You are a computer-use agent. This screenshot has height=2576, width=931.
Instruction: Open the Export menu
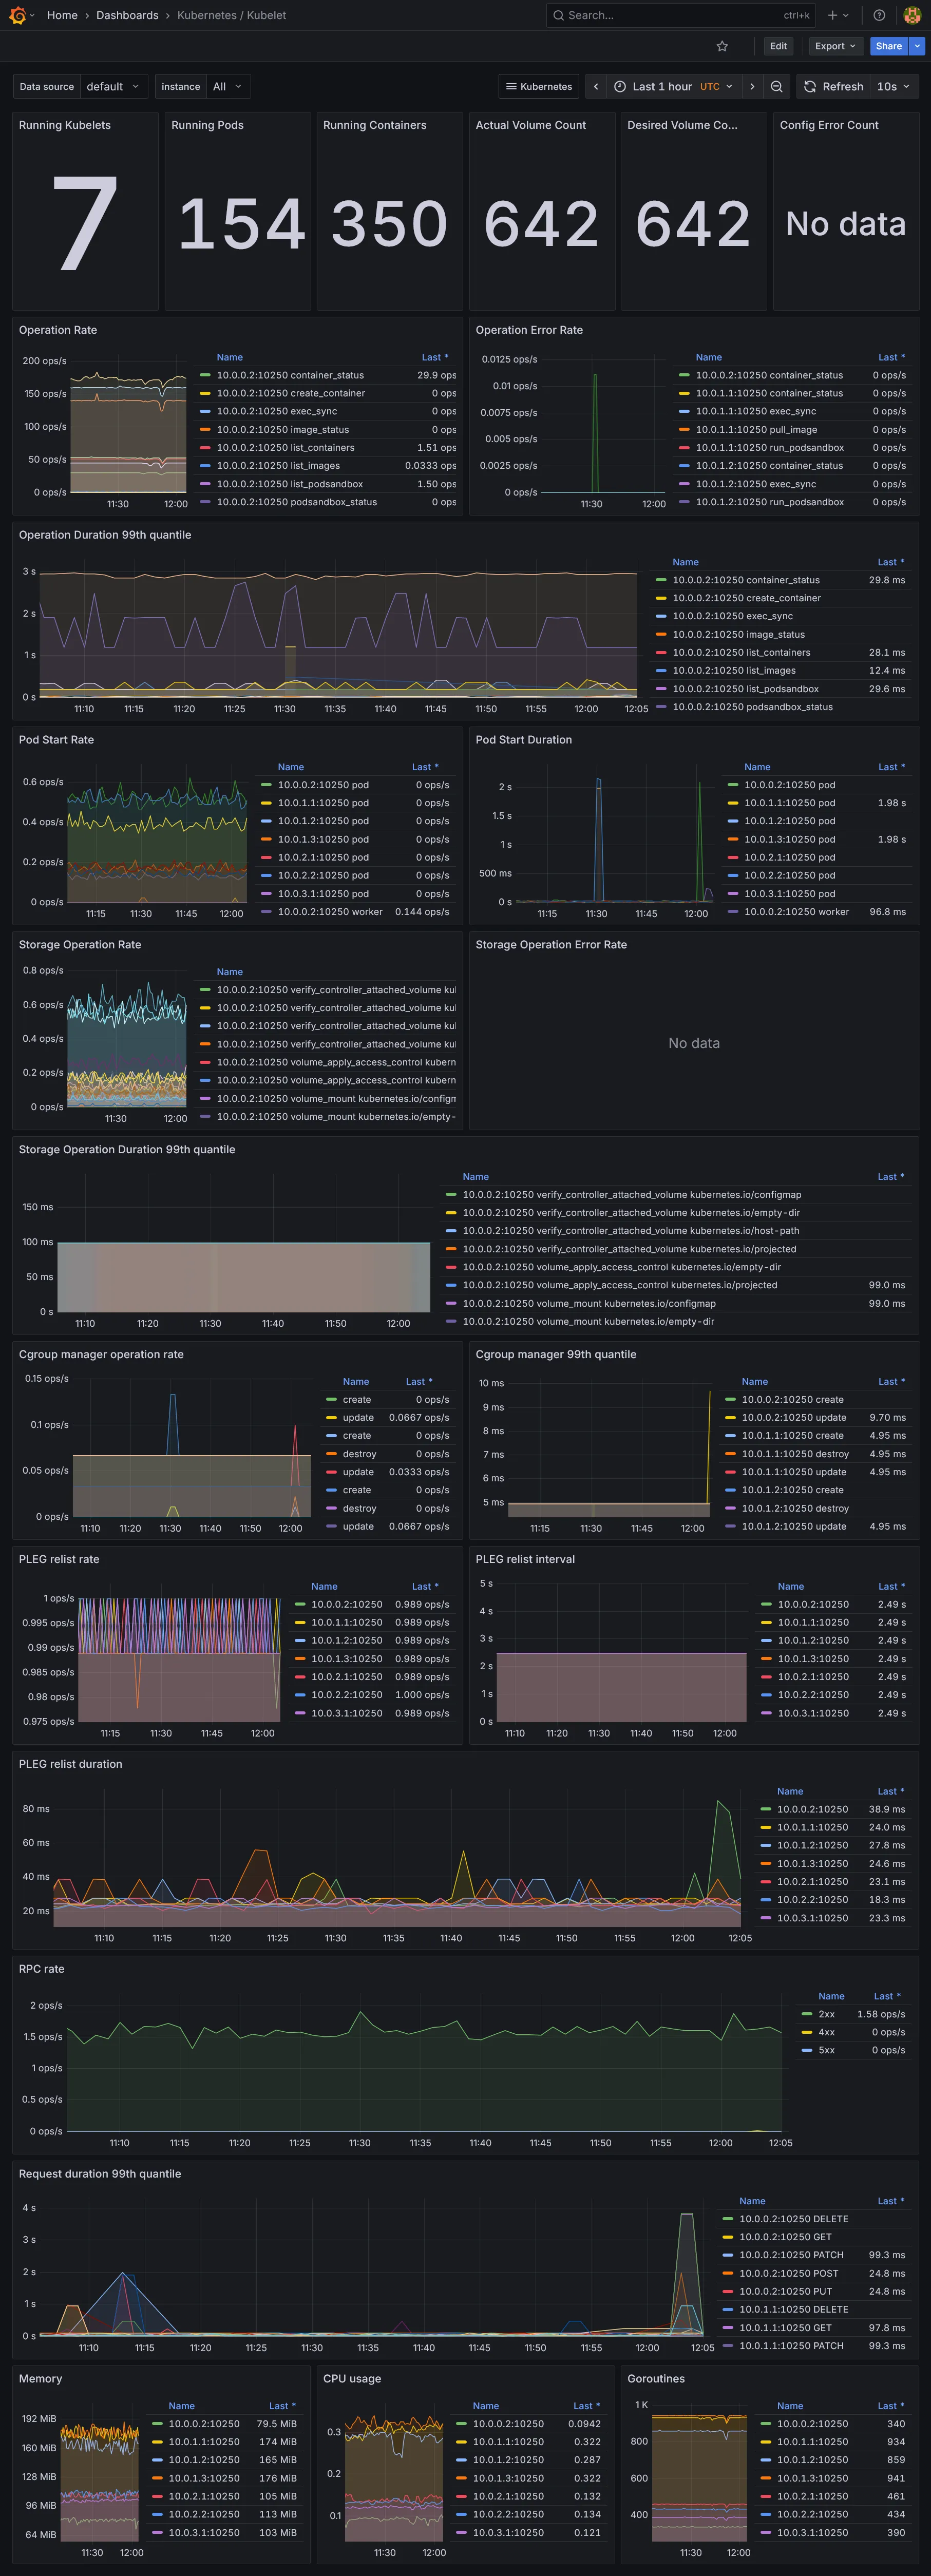coord(835,46)
